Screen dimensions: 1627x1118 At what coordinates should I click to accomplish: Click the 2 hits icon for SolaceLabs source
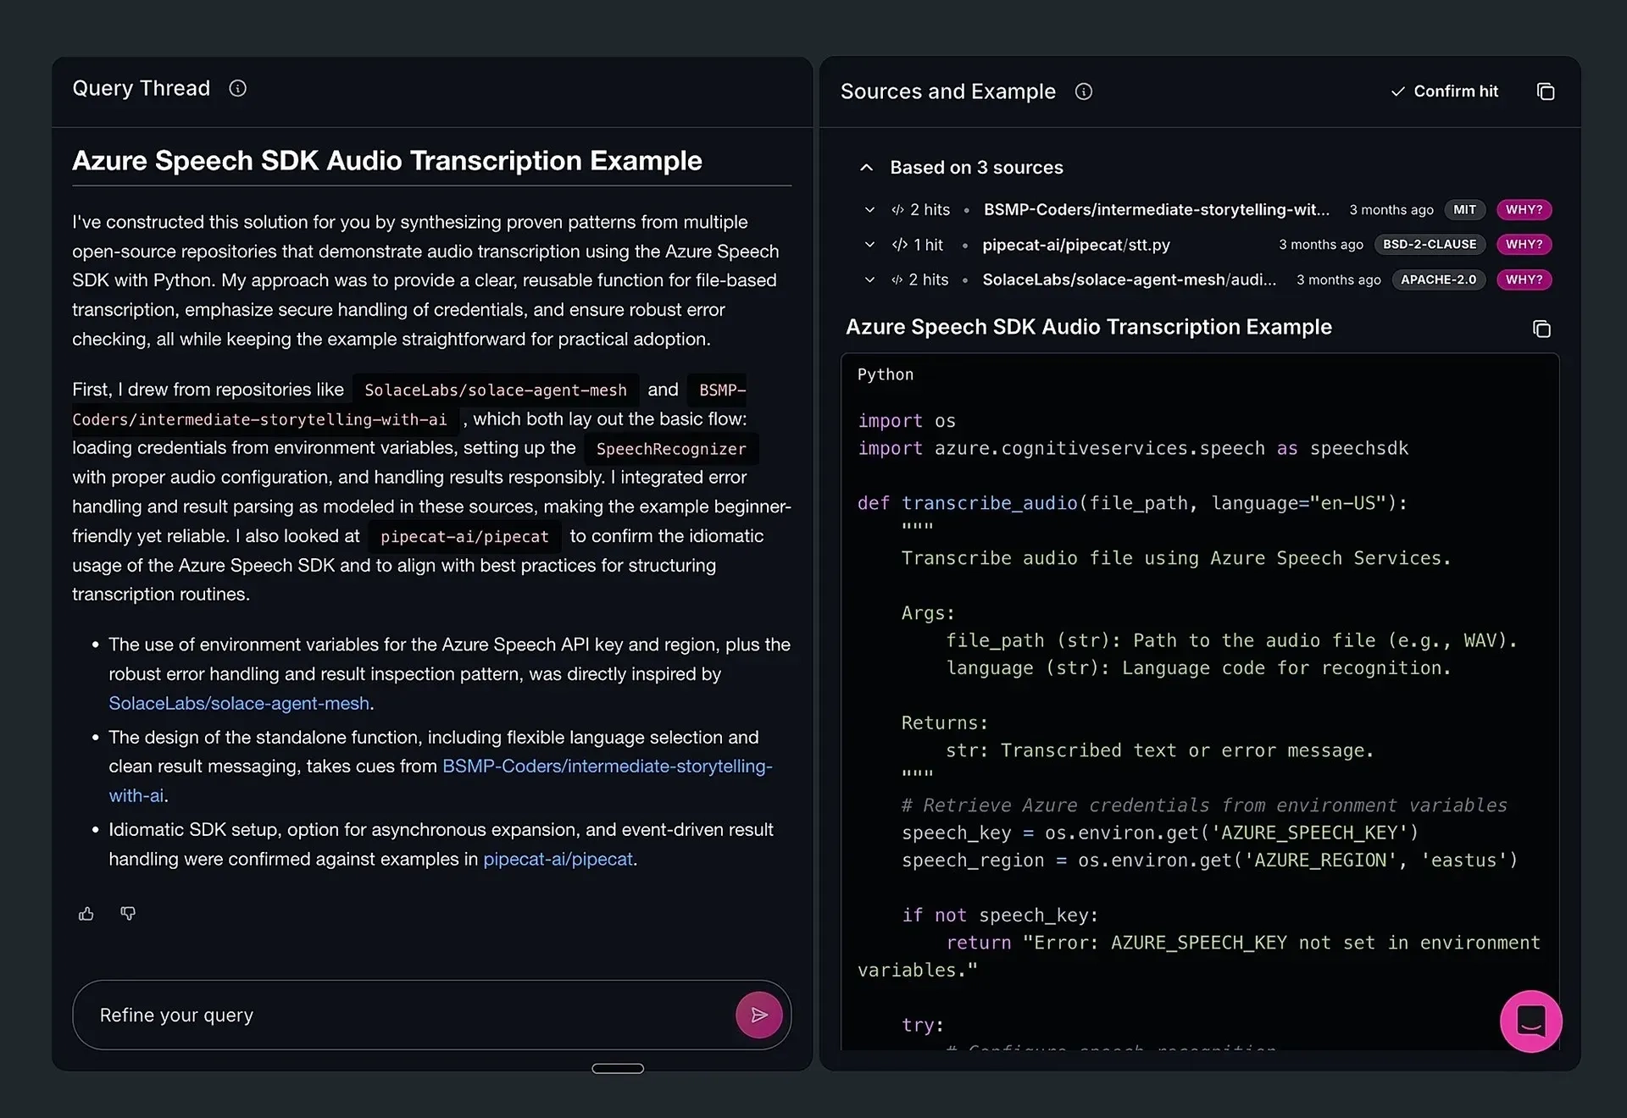click(x=897, y=279)
